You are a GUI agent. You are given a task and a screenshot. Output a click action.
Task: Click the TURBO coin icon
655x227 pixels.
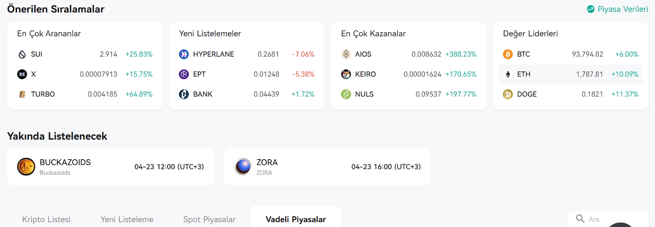click(x=22, y=94)
